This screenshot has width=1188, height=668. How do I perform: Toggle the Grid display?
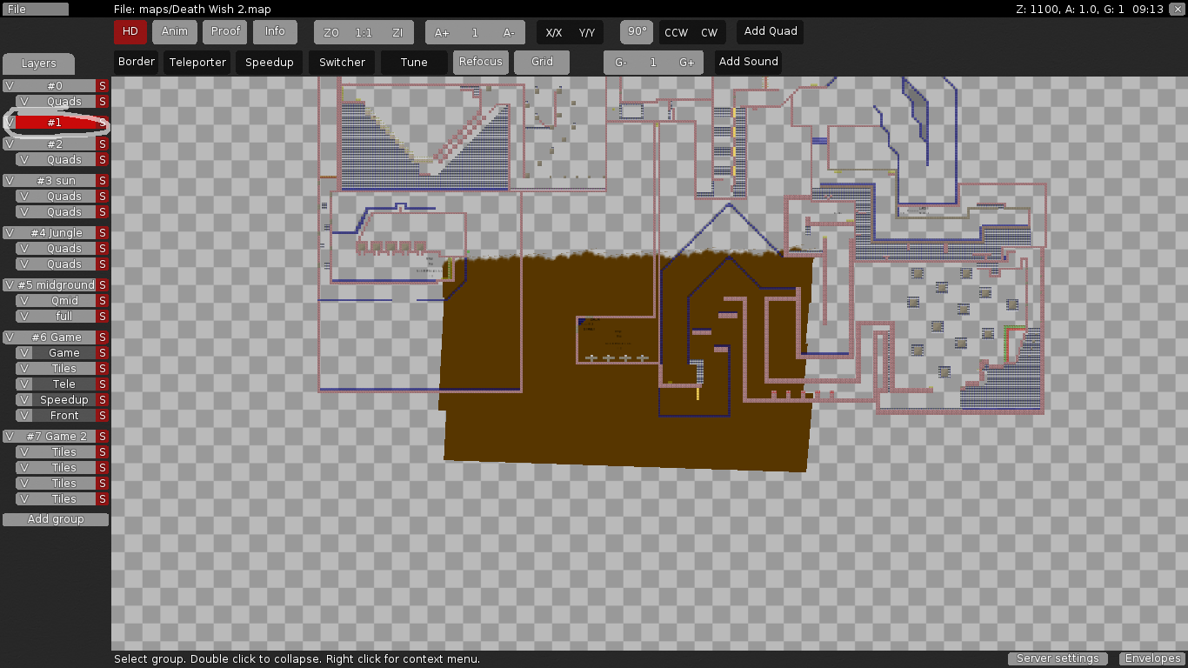pyautogui.click(x=542, y=62)
